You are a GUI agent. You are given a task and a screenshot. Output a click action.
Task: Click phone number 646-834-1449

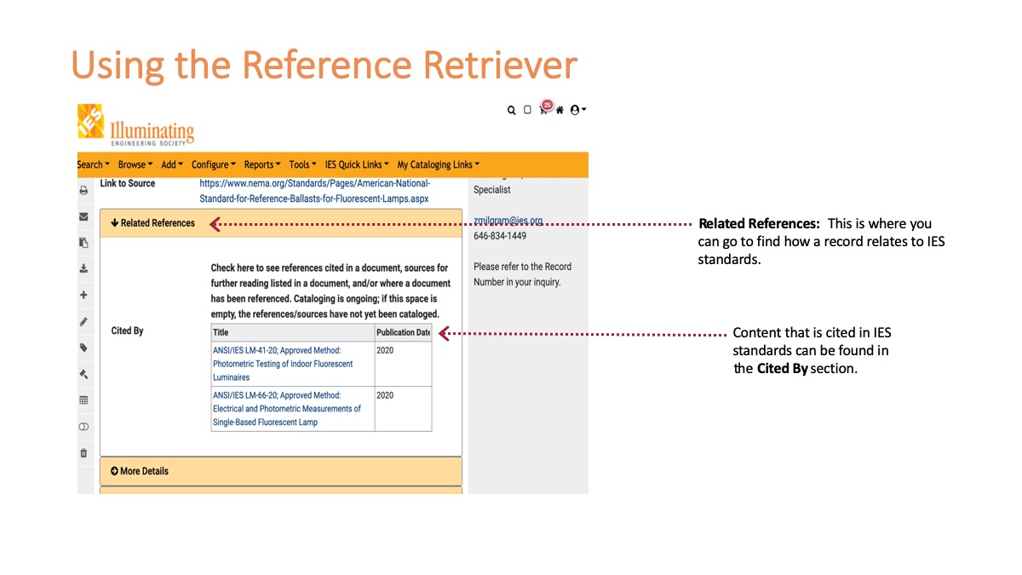pyautogui.click(x=500, y=236)
